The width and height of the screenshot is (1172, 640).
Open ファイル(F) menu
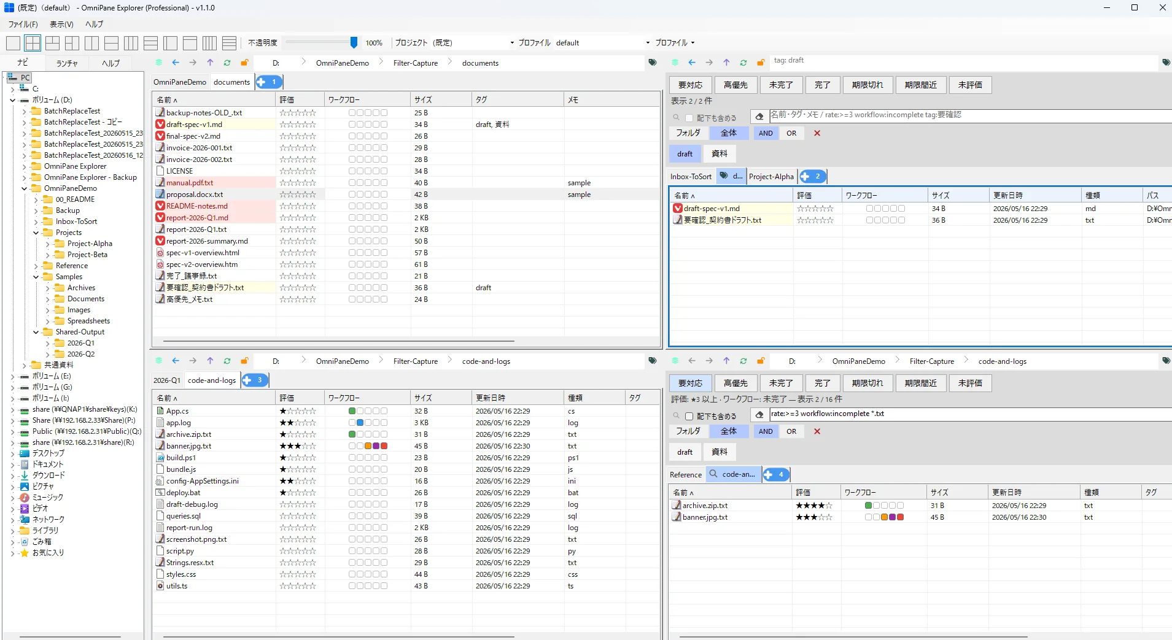(23, 25)
